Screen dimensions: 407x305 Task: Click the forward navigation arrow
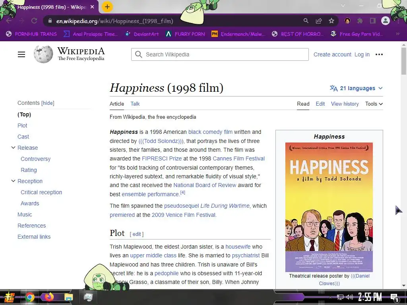pyautogui.click(x=21, y=21)
